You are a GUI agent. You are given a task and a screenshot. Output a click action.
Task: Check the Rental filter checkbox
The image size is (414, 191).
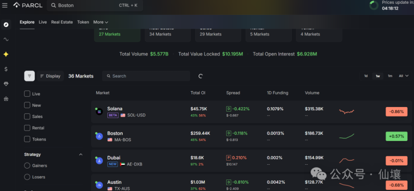click(27, 128)
